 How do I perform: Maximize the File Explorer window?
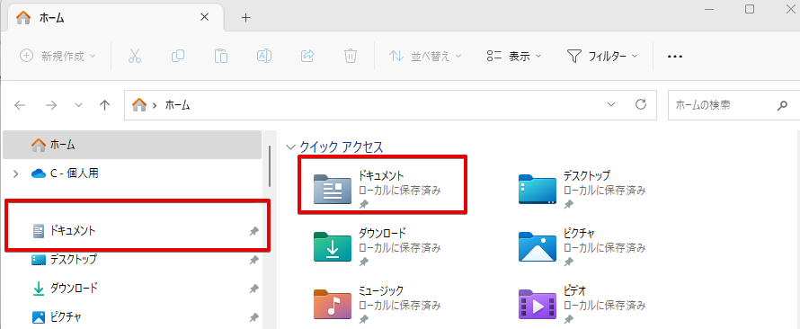pos(750,9)
